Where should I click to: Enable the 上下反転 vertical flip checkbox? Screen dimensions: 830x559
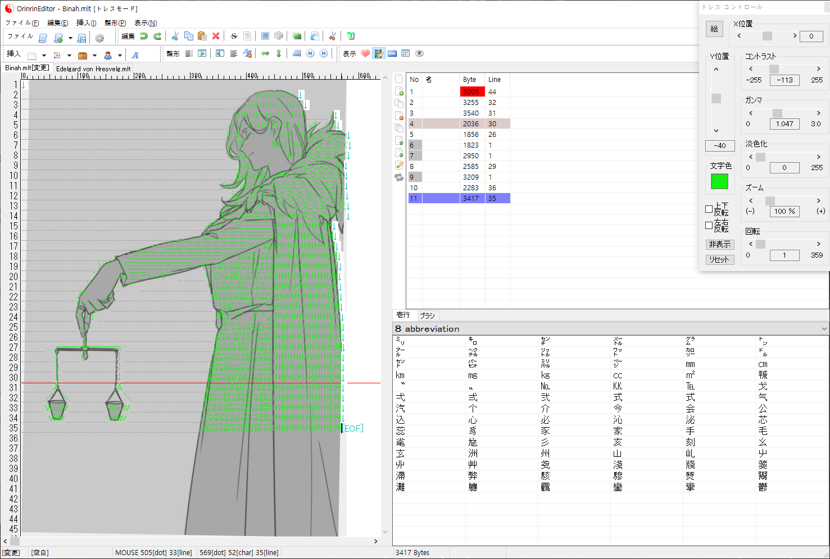(709, 209)
